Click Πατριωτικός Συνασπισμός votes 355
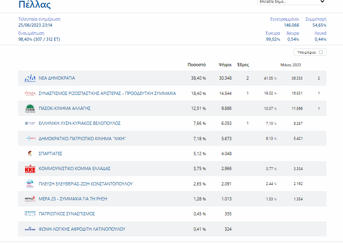This screenshot has width=343, height=244. (228, 214)
